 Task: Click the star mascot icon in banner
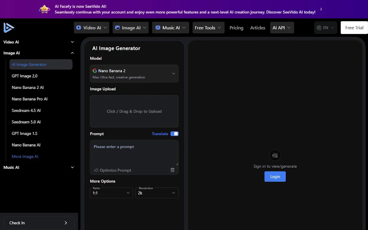[x=44, y=9]
